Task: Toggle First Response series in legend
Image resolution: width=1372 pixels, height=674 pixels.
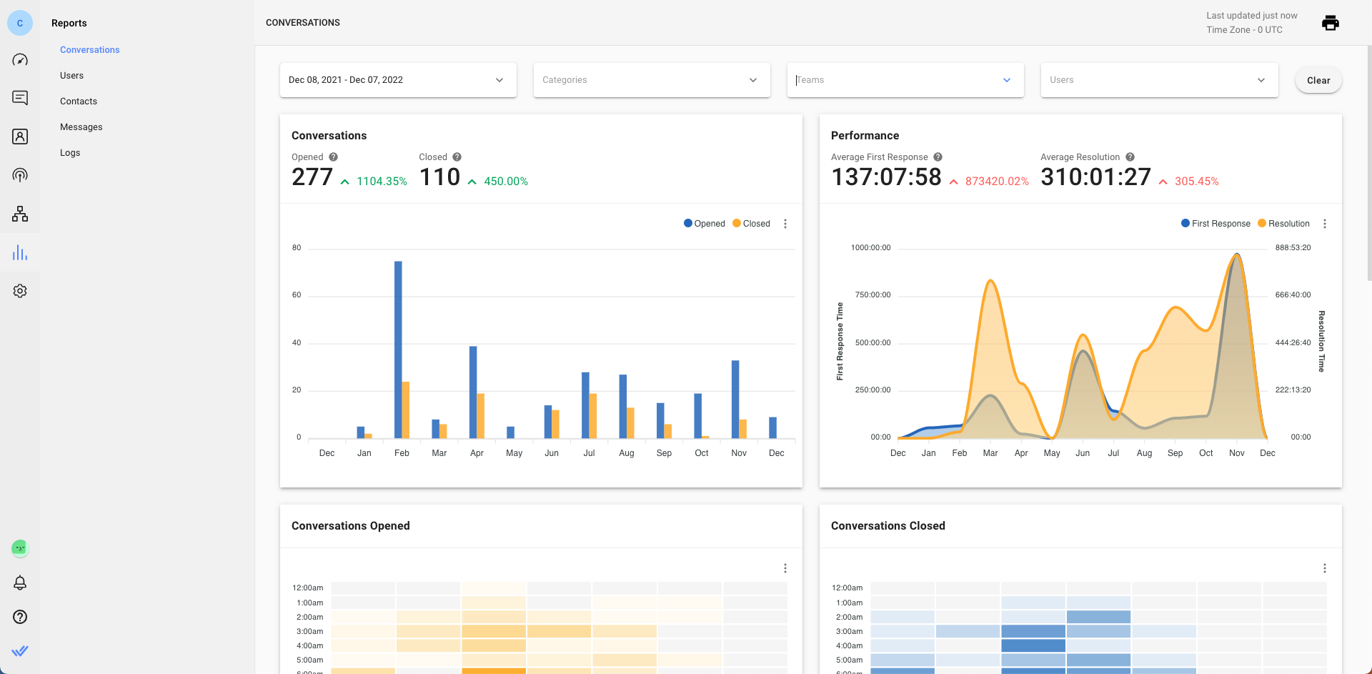Action: [1216, 224]
